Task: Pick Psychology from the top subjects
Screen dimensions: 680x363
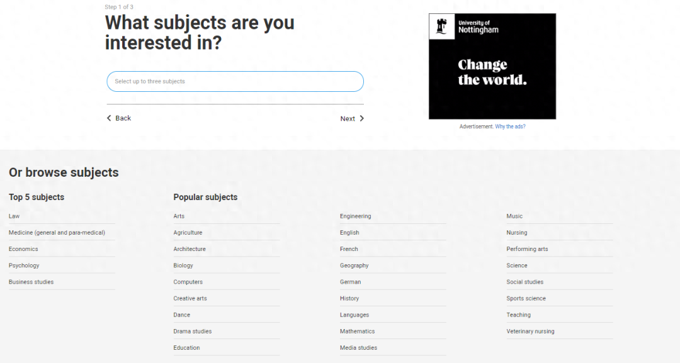Action: [x=24, y=265]
